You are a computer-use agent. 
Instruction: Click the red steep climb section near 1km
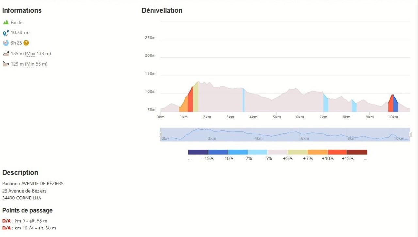pyautogui.click(x=190, y=102)
